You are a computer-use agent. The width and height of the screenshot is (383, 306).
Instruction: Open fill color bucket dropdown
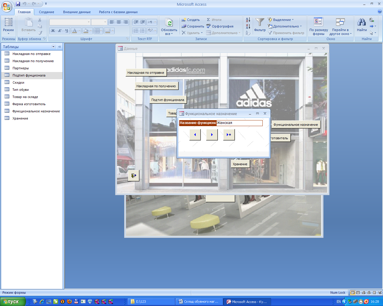click(x=91, y=30)
